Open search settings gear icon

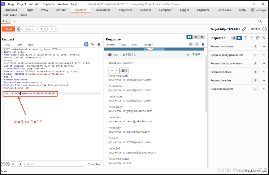click(x=7, y=164)
